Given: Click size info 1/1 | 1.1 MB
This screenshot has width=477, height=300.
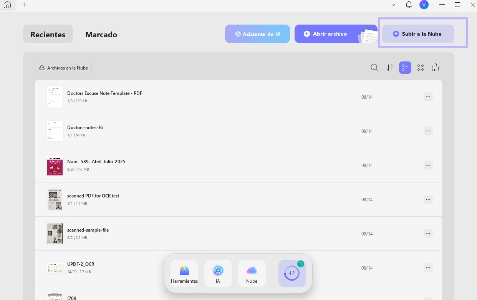Looking at the screenshot, I should pos(77,204).
